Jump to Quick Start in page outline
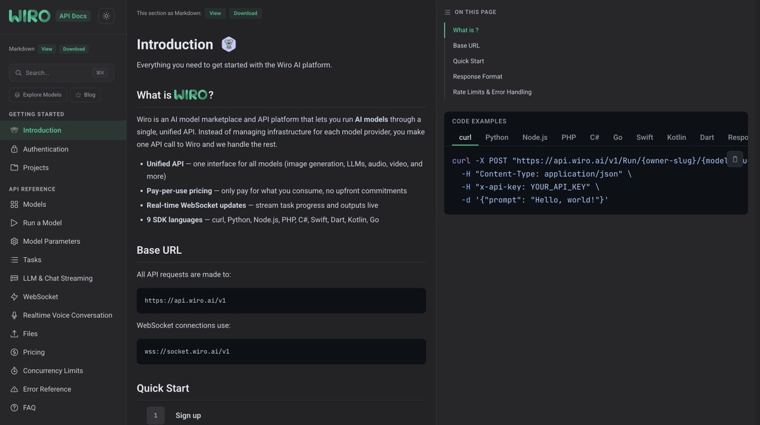760x425 pixels. click(x=469, y=61)
